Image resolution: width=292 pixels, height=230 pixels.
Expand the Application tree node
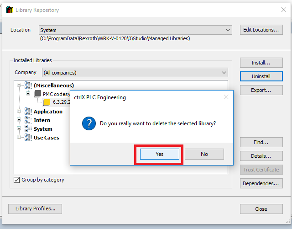(x=19, y=111)
